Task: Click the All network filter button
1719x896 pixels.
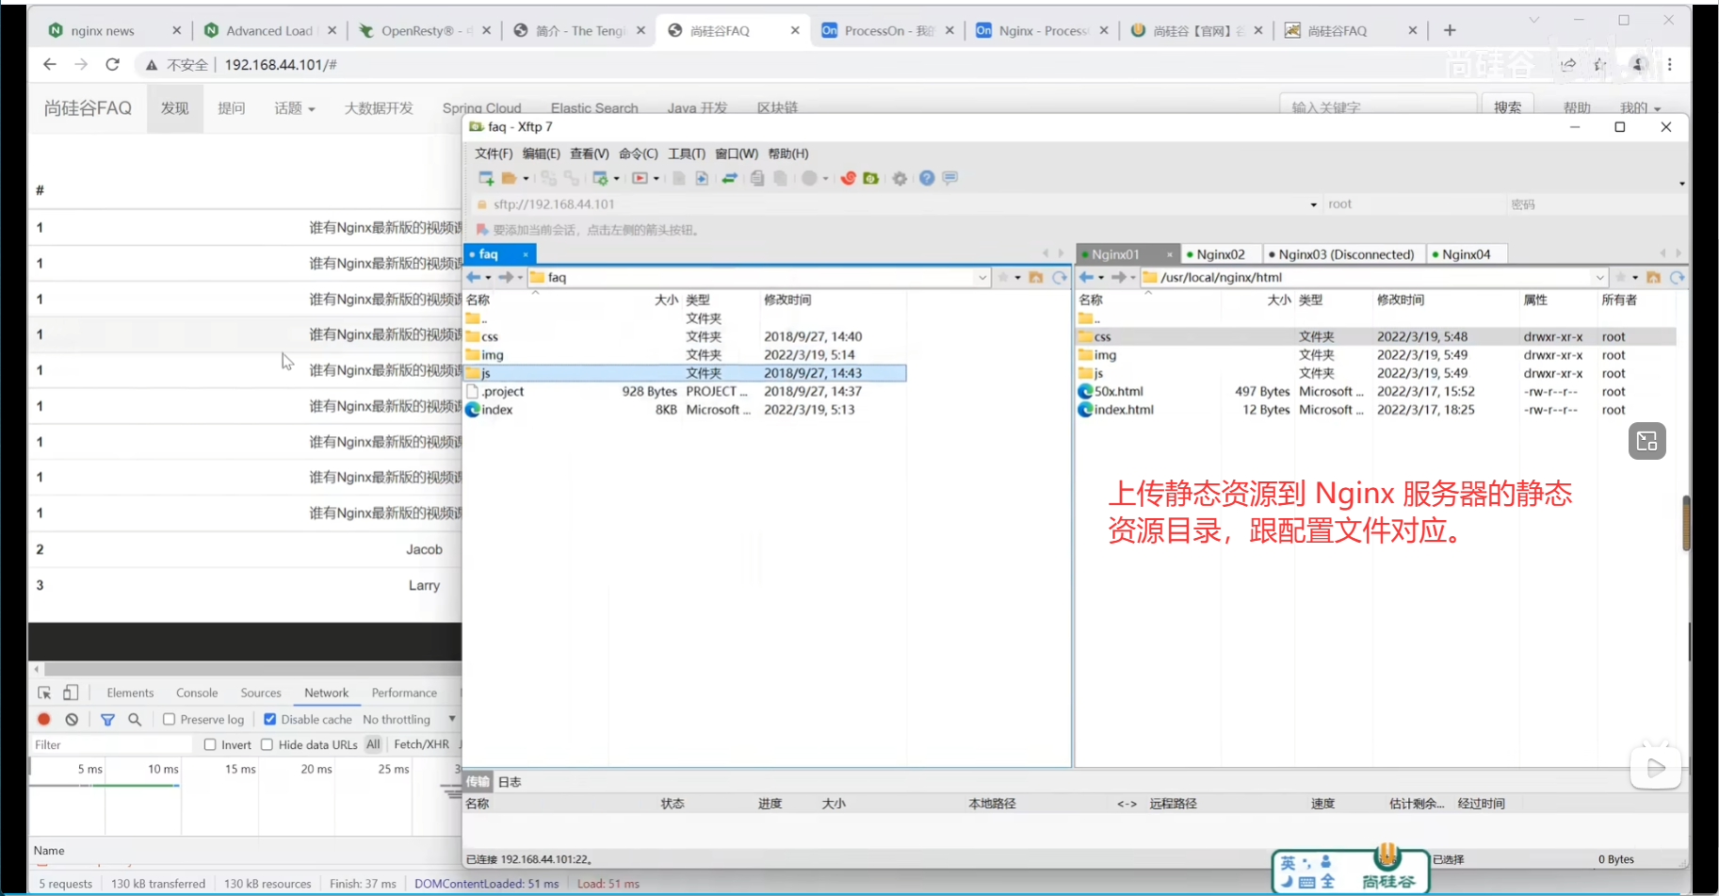Action: click(x=374, y=744)
